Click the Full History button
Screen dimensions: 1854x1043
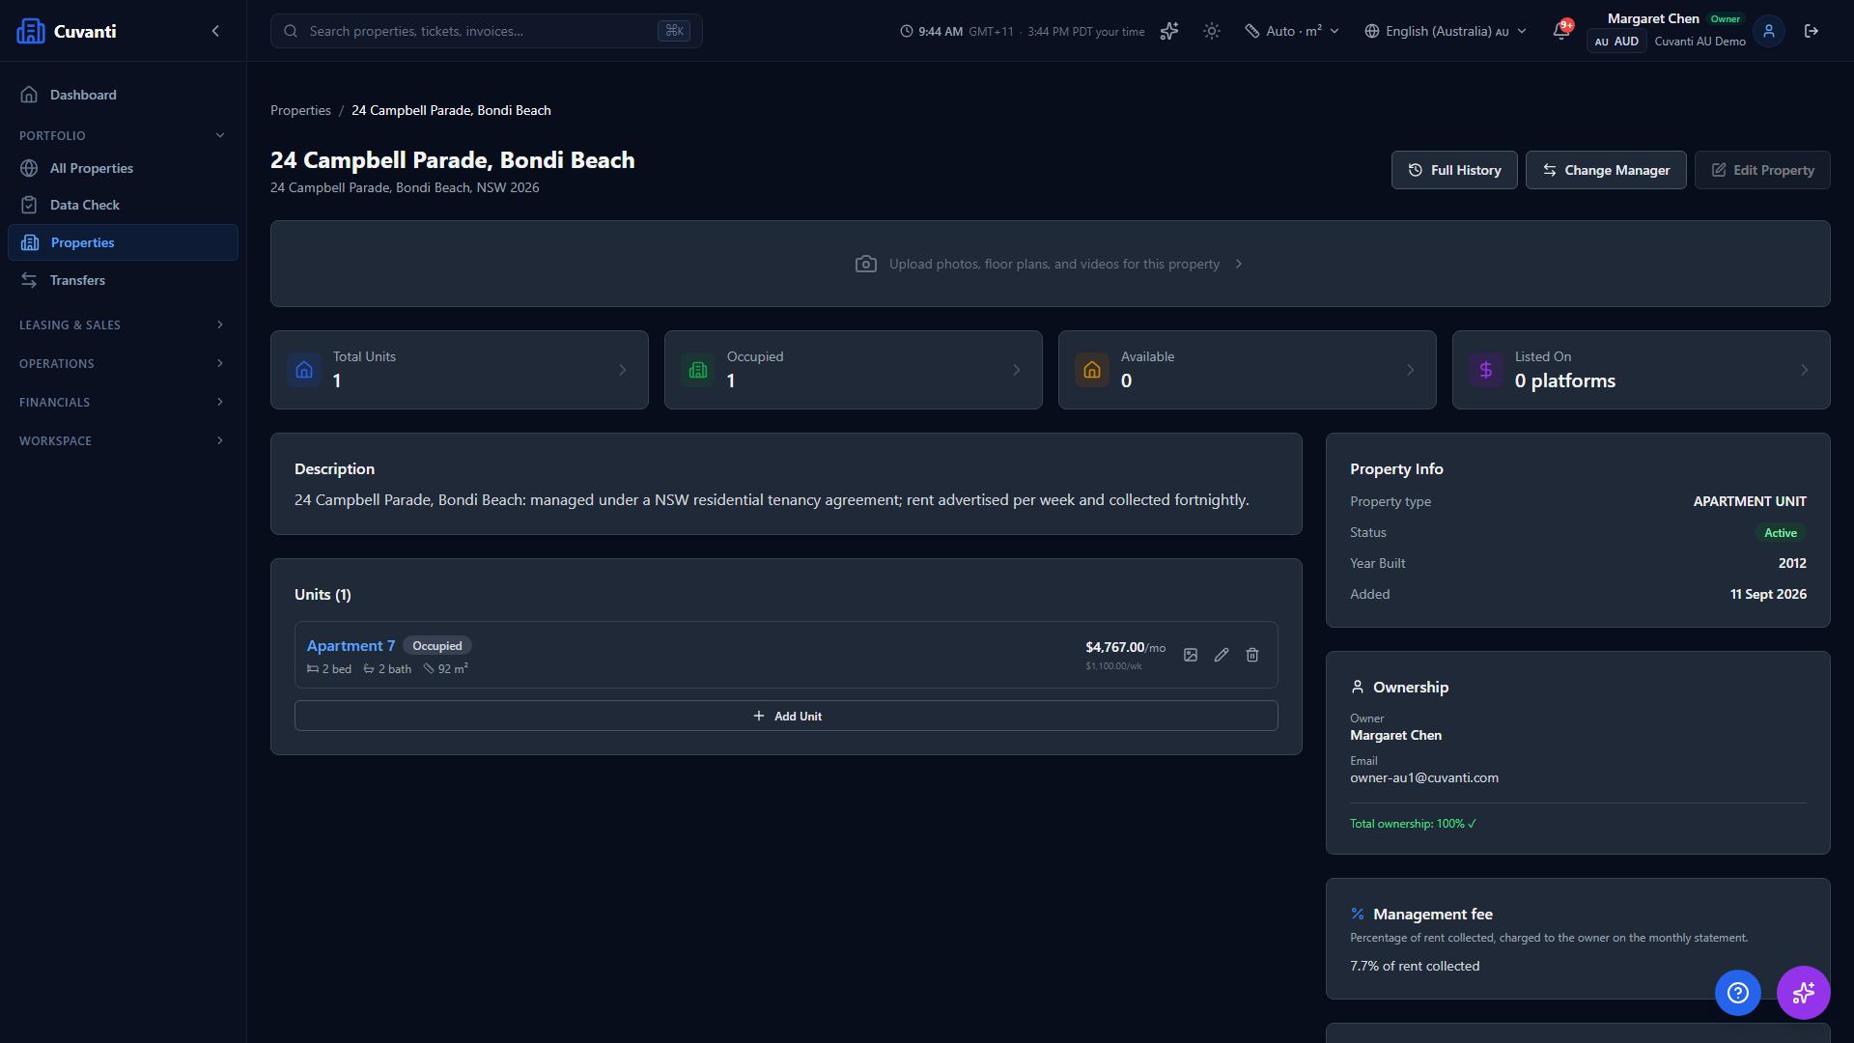point(1454,170)
